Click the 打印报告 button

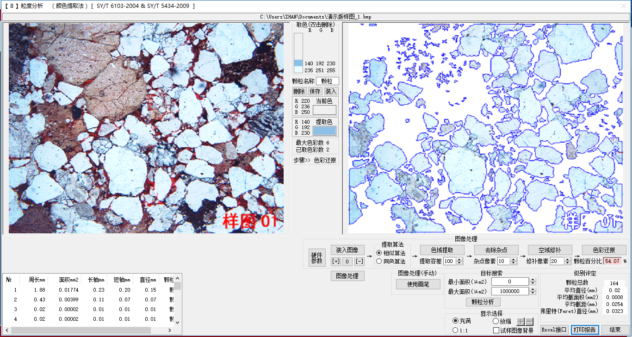click(585, 330)
